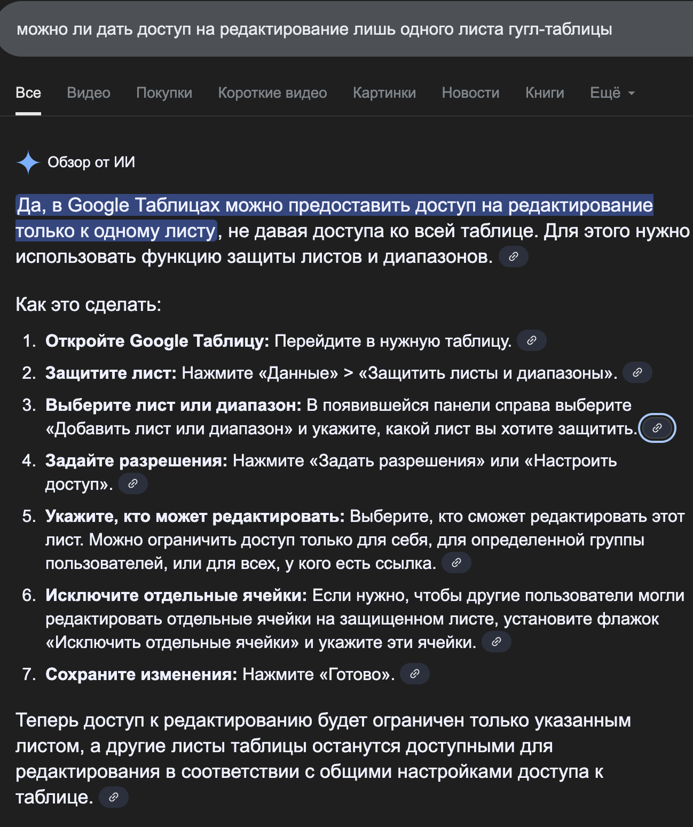This screenshot has width=693, height=827.
Task: Click the arrow next to 'Ещё'
Action: pyautogui.click(x=632, y=93)
